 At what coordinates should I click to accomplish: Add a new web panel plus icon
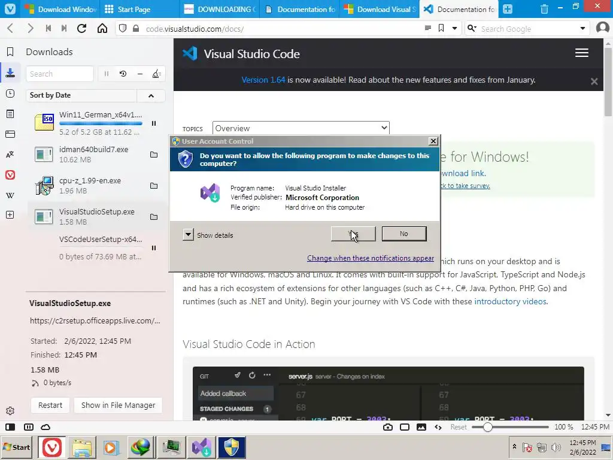click(10, 215)
